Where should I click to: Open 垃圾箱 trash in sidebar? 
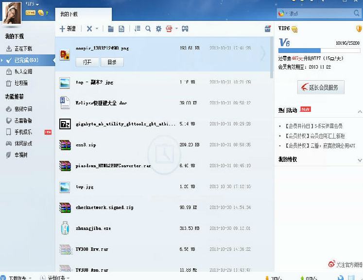21,83
